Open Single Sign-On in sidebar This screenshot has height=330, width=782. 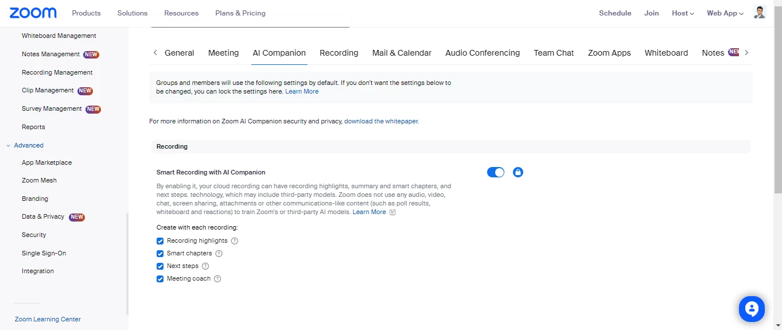pyautogui.click(x=44, y=253)
